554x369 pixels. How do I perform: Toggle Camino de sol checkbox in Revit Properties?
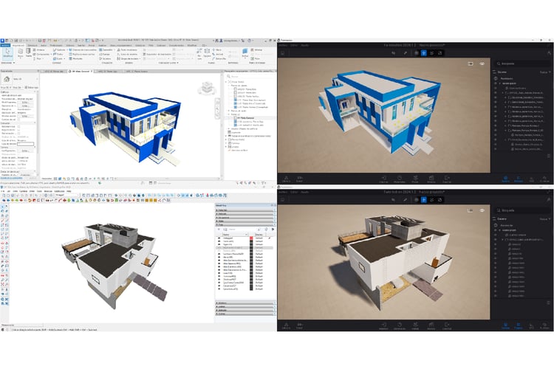click(18, 120)
